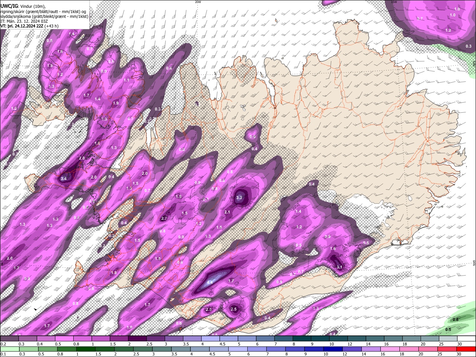Click the 1.1 precipitation value label
Image resolution: width=476 pixels, height=357 pixels.
[126, 80]
